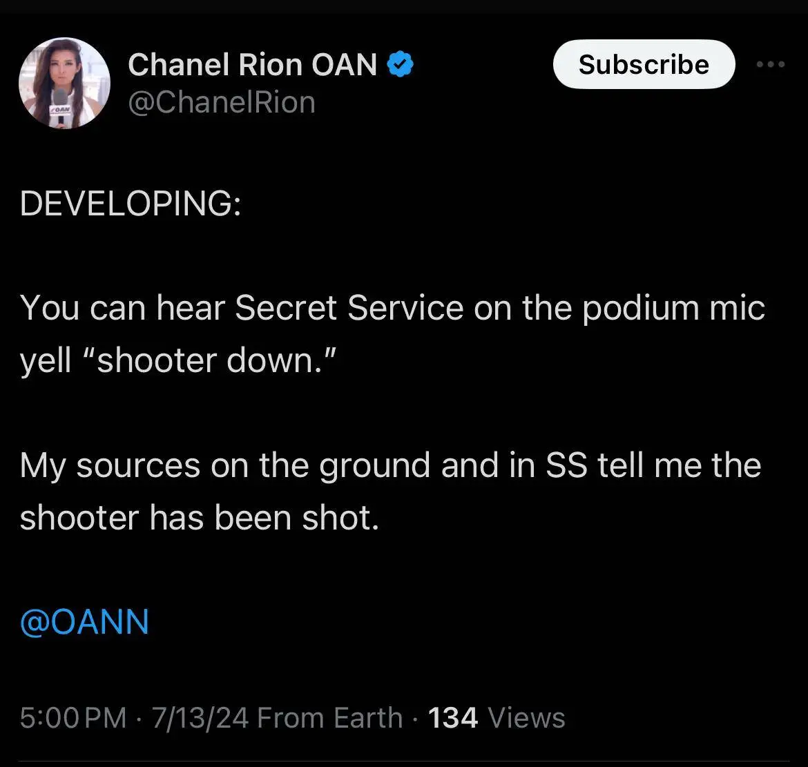808x767 pixels.
Task: Click the word "podium mic" in the post
Action: tap(673, 308)
